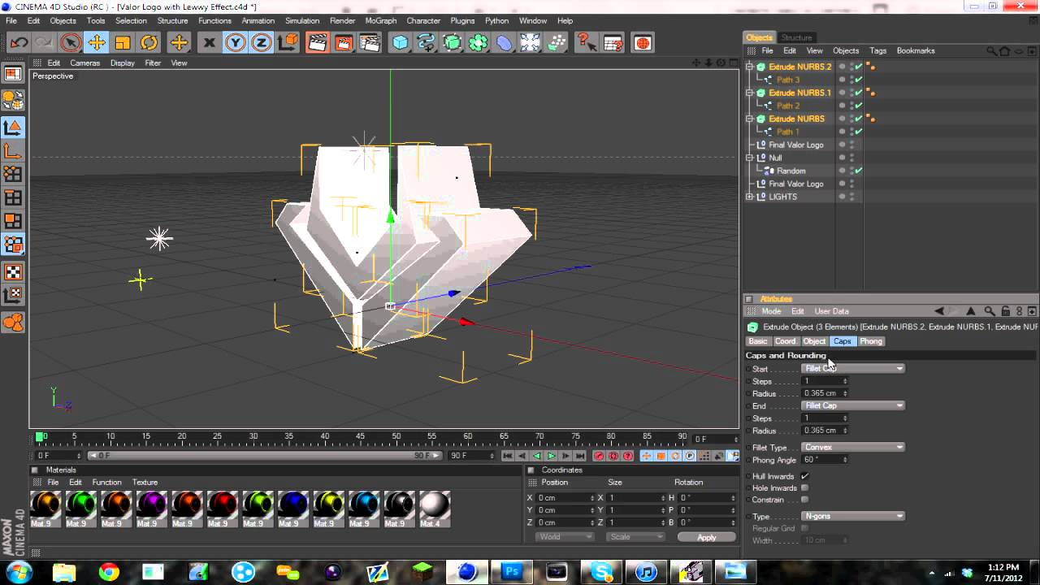Open the Mode menu in Attributes panel
1040x585 pixels.
click(x=771, y=311)
